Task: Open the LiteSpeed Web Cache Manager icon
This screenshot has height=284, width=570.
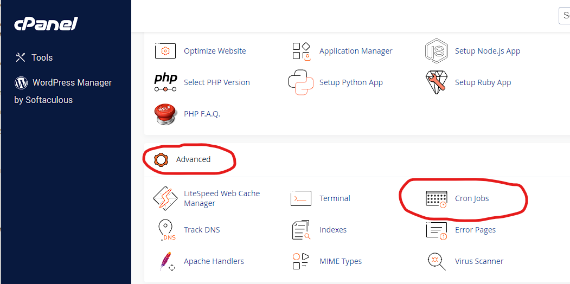Action: pyautogui.click(x=165, y=199)
